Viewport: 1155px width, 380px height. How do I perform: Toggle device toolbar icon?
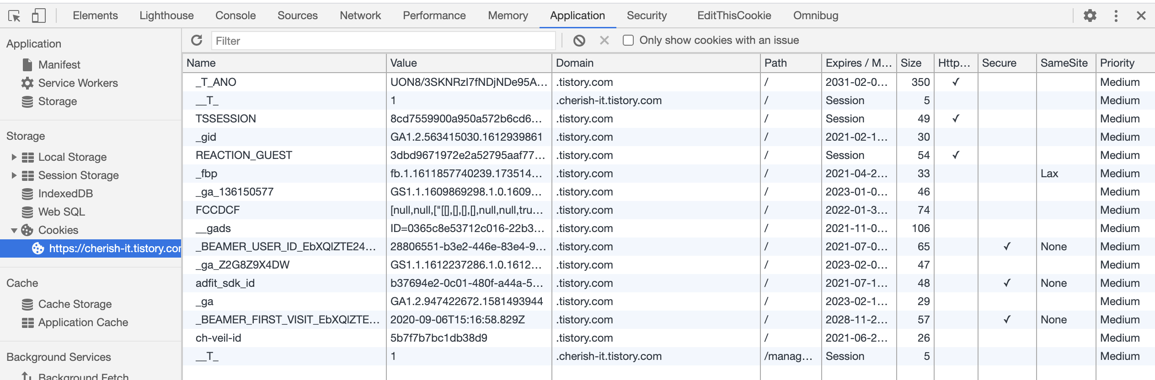(38, 16)
